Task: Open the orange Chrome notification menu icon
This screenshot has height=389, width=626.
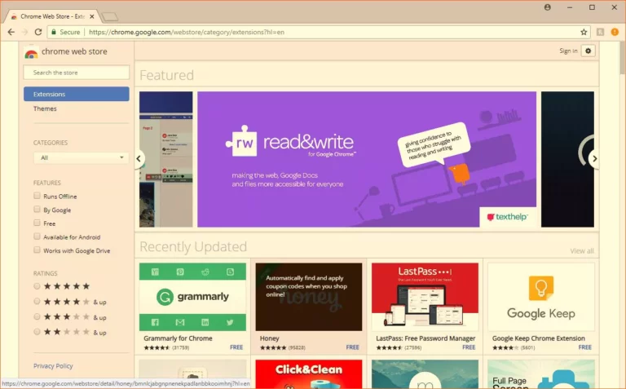Action: click(615, 32)
